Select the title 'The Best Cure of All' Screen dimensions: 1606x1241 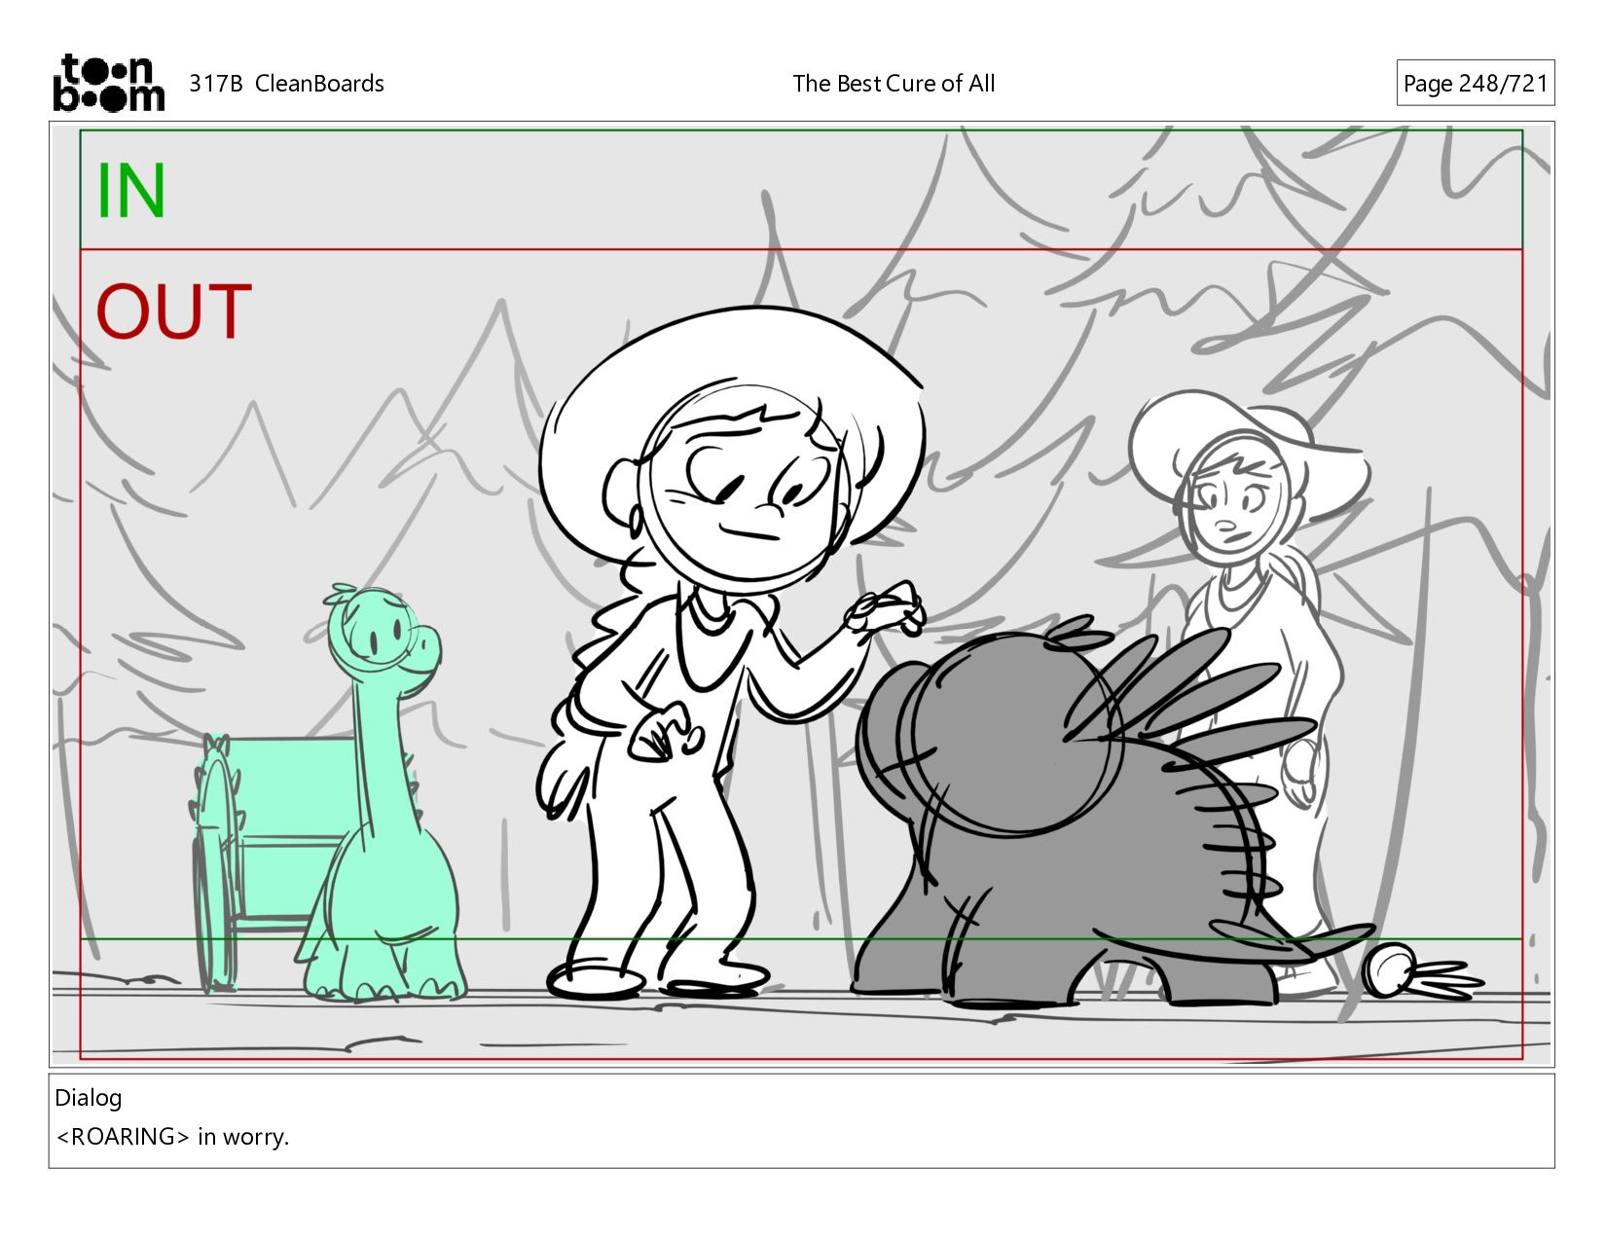click(894, 84)
